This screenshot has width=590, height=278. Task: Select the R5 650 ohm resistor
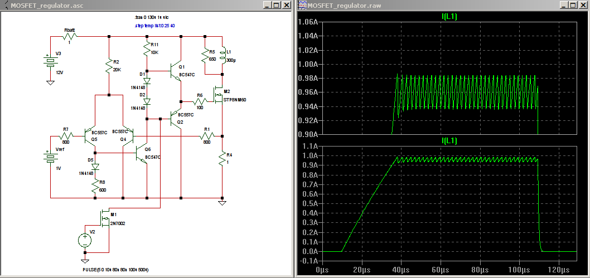click(x=205, y=55)
